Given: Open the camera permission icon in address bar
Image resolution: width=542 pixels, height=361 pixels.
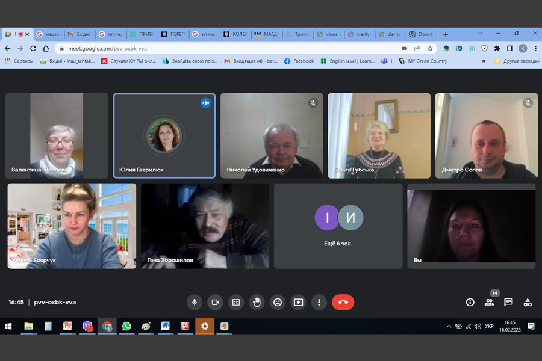Looking at the screenshot, I should pos(405,48).
